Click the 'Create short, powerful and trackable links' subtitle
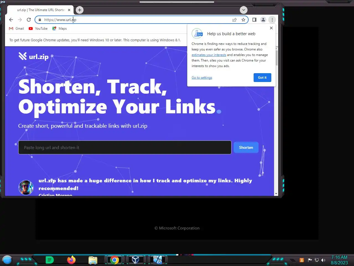The image size is (354, 266). (83, 126)
